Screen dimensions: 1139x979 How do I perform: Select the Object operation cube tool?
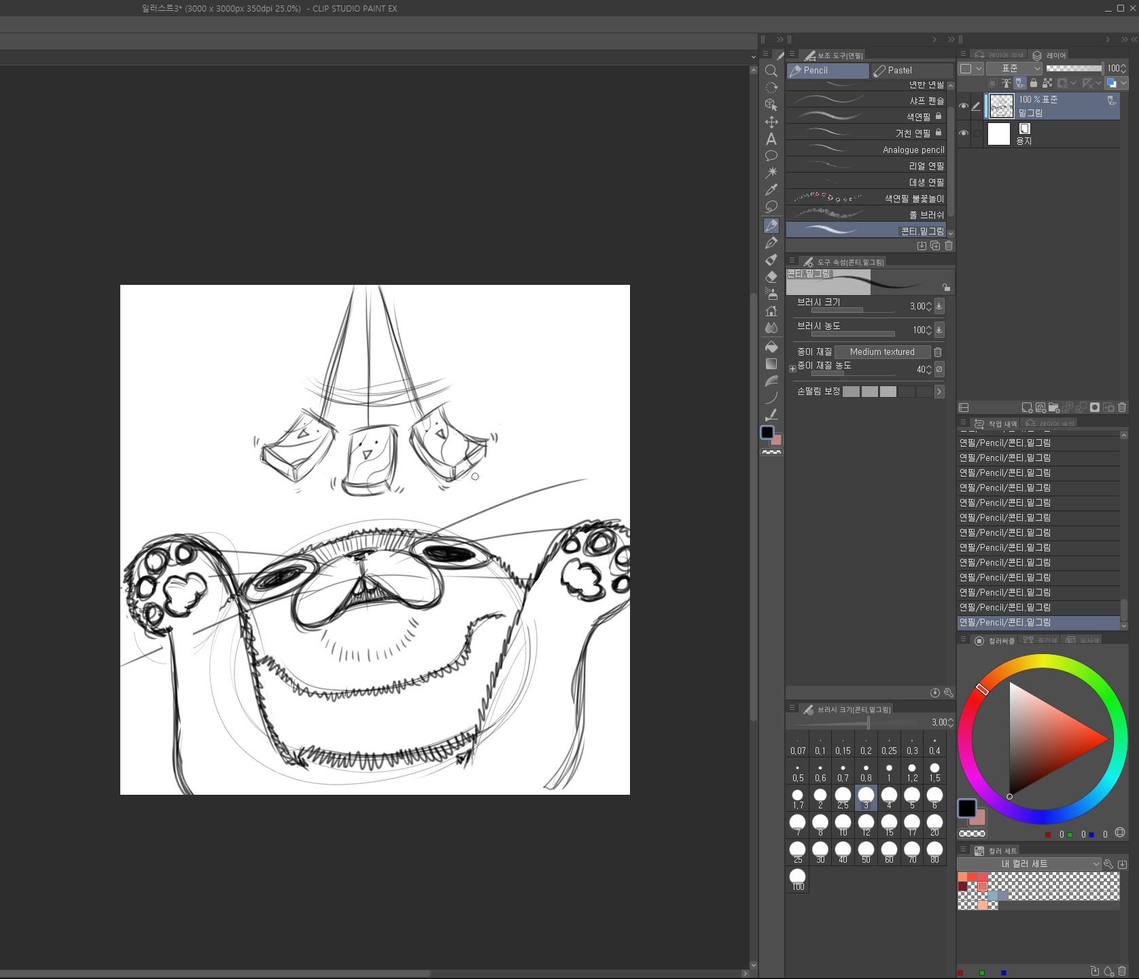771,105
